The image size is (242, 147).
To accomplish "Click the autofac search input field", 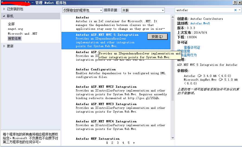I will click(204, 10).
